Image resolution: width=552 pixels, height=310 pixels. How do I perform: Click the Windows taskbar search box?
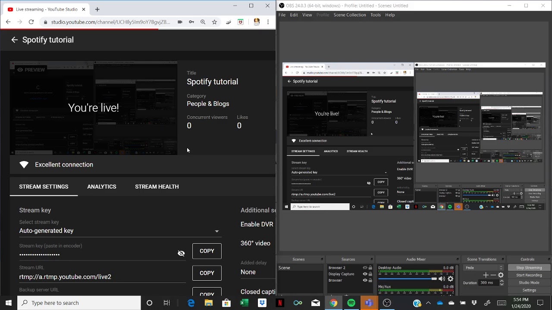click(x=79, y=303)
